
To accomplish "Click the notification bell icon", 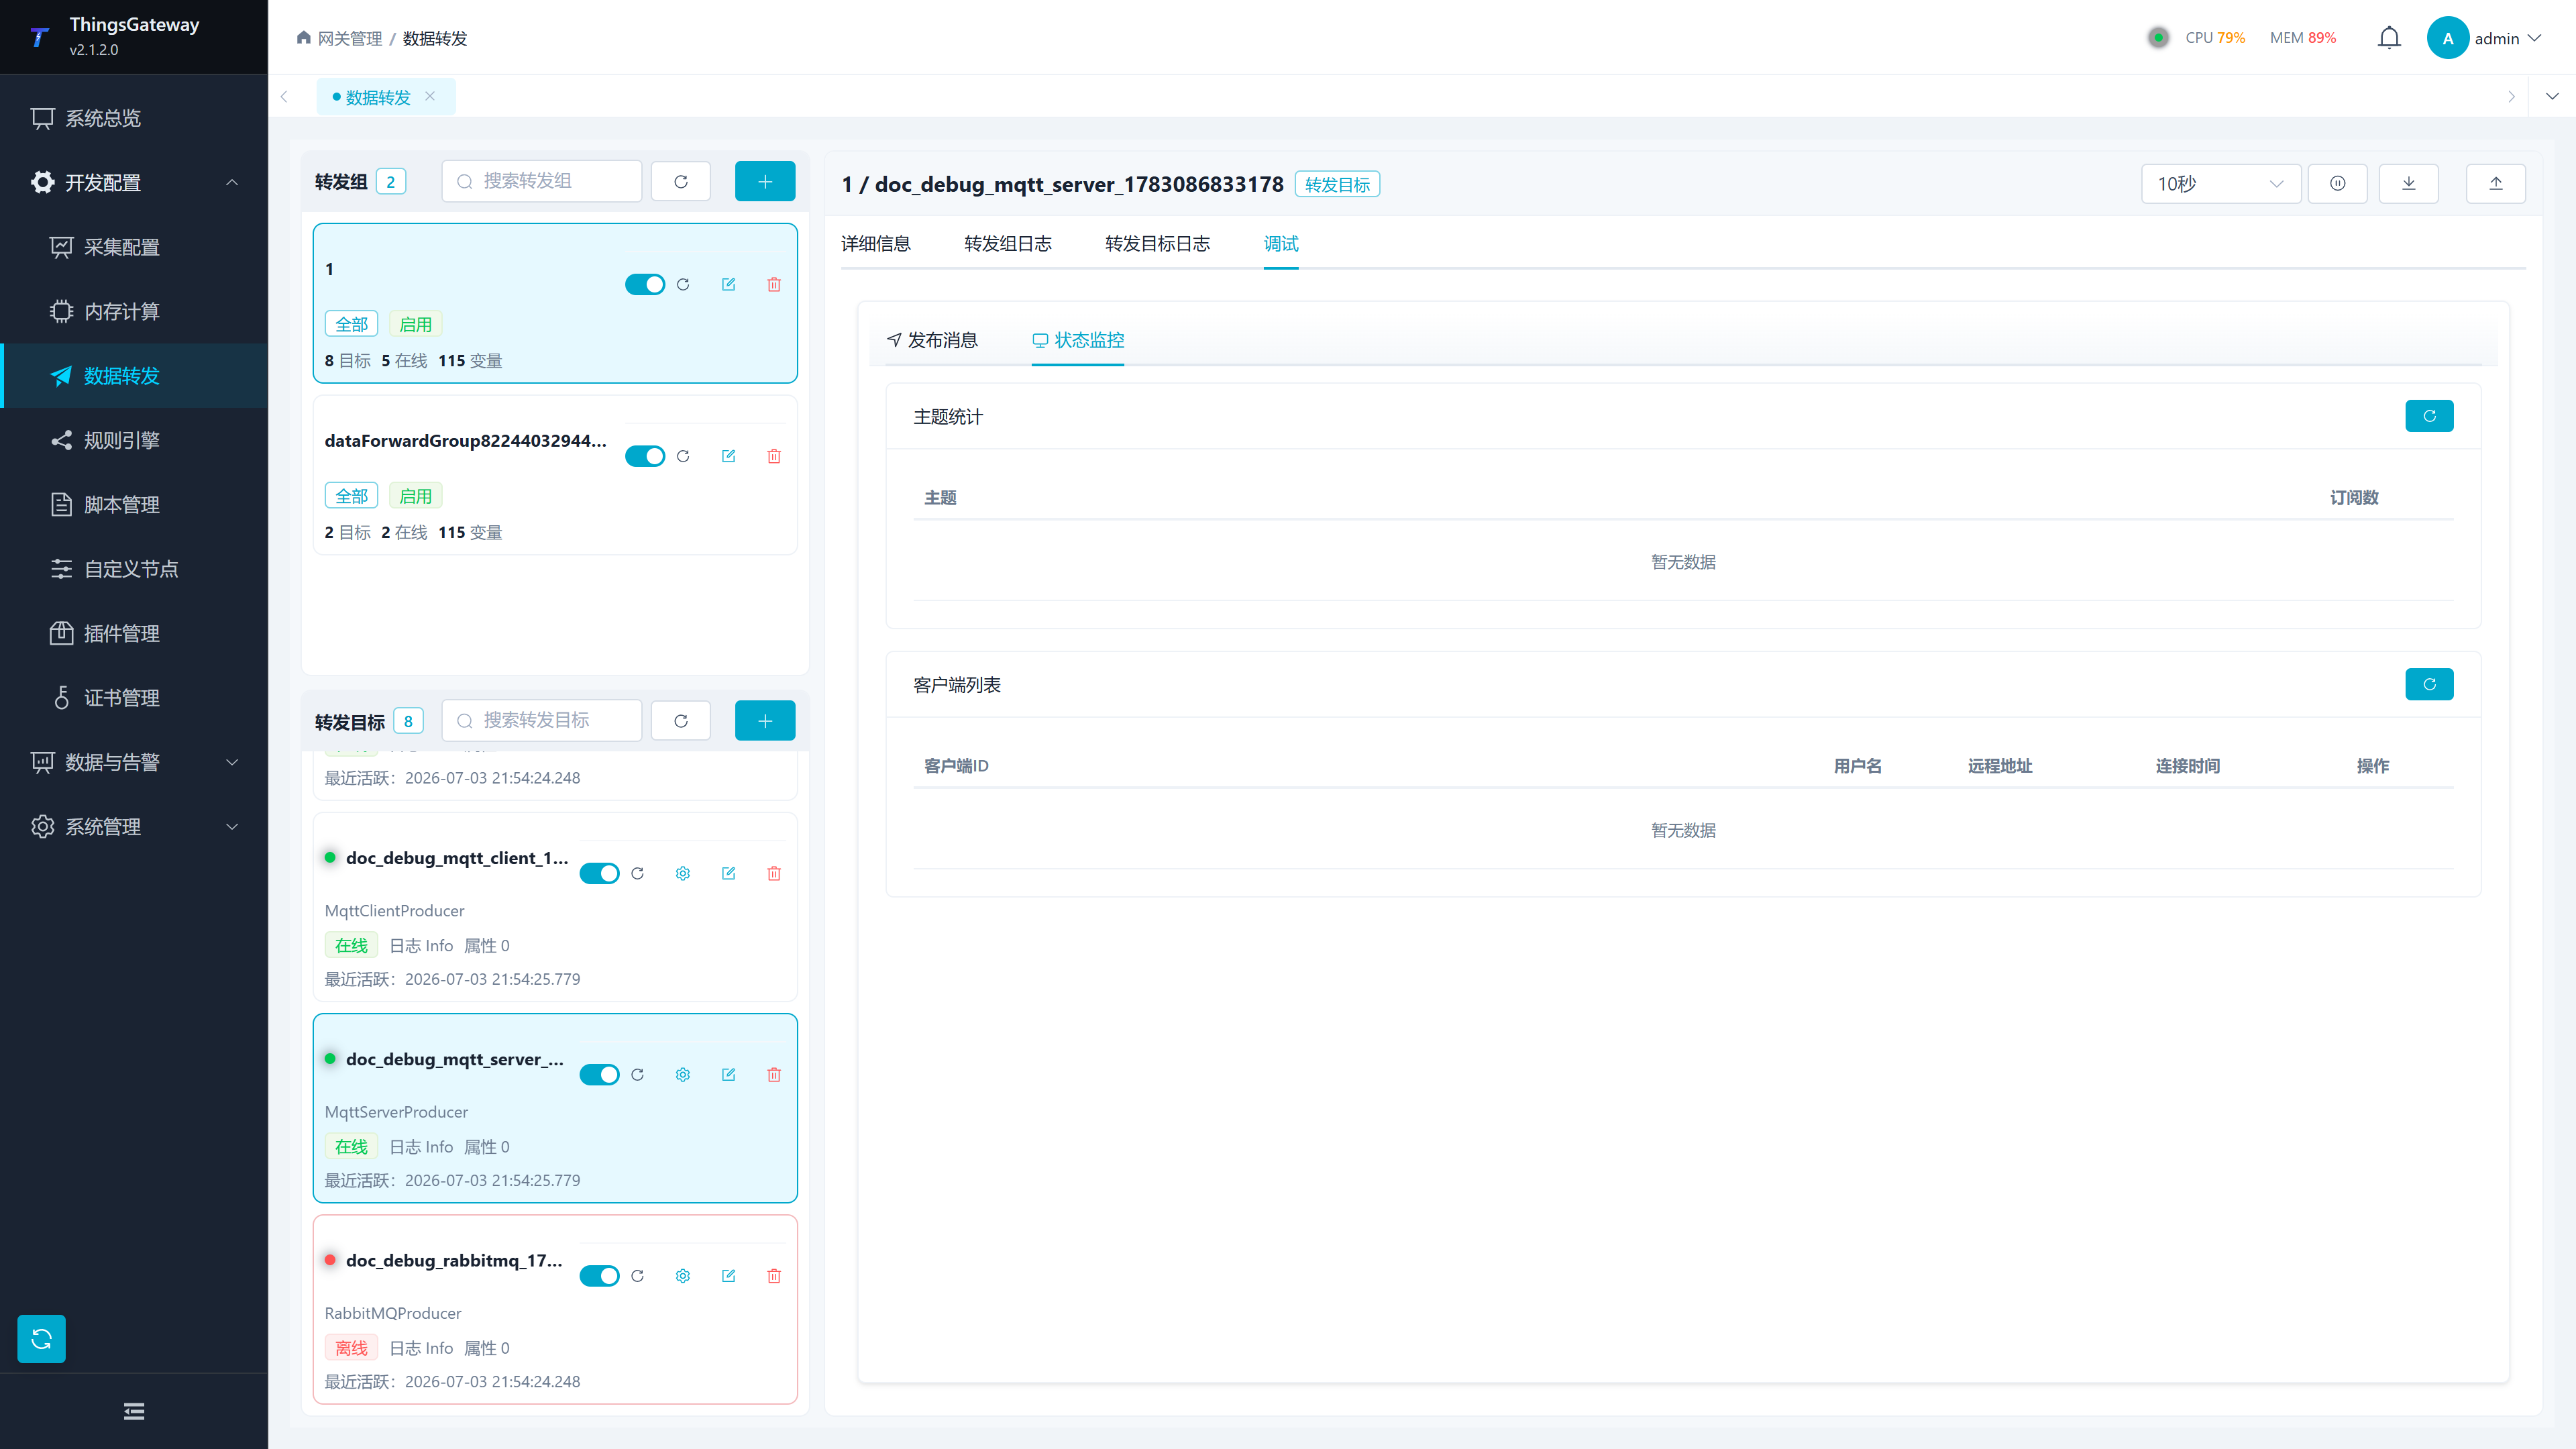I will point(2389,38).
